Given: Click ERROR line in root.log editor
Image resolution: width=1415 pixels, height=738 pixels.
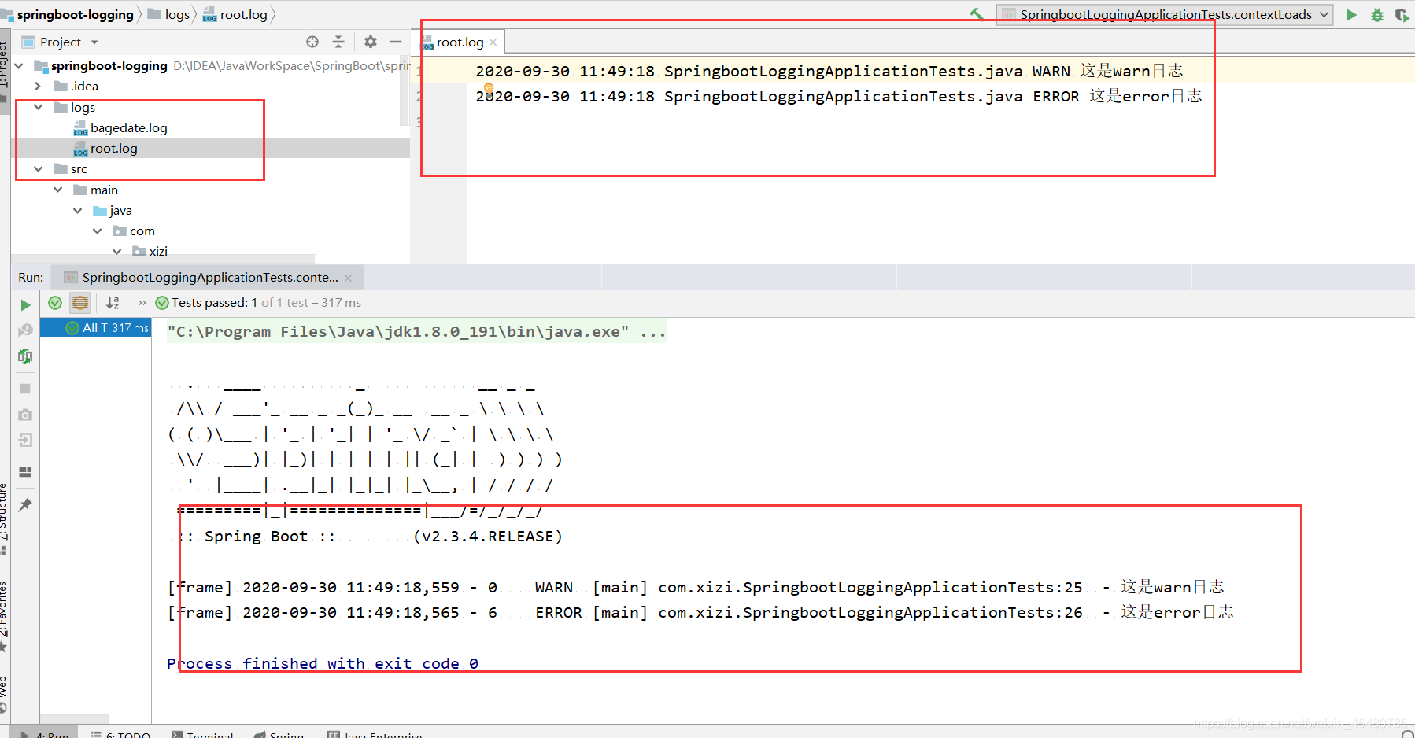Looking at the screenshot, I should click(838, 96).
